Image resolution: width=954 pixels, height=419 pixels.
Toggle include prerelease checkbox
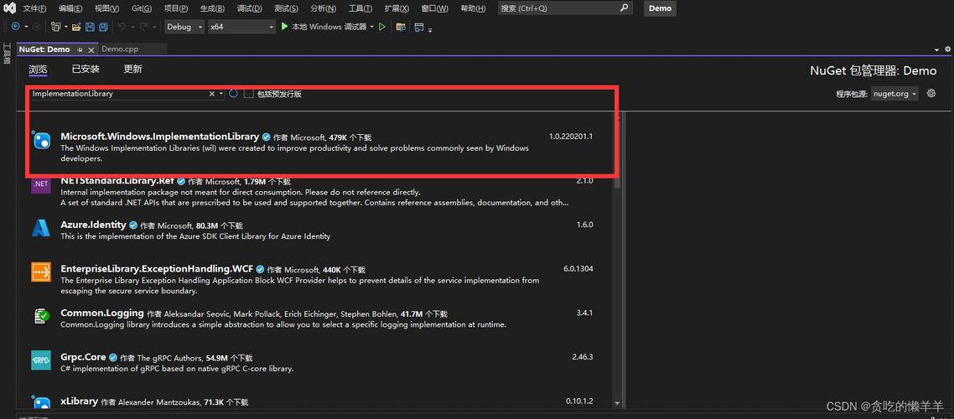click(248, 94)
